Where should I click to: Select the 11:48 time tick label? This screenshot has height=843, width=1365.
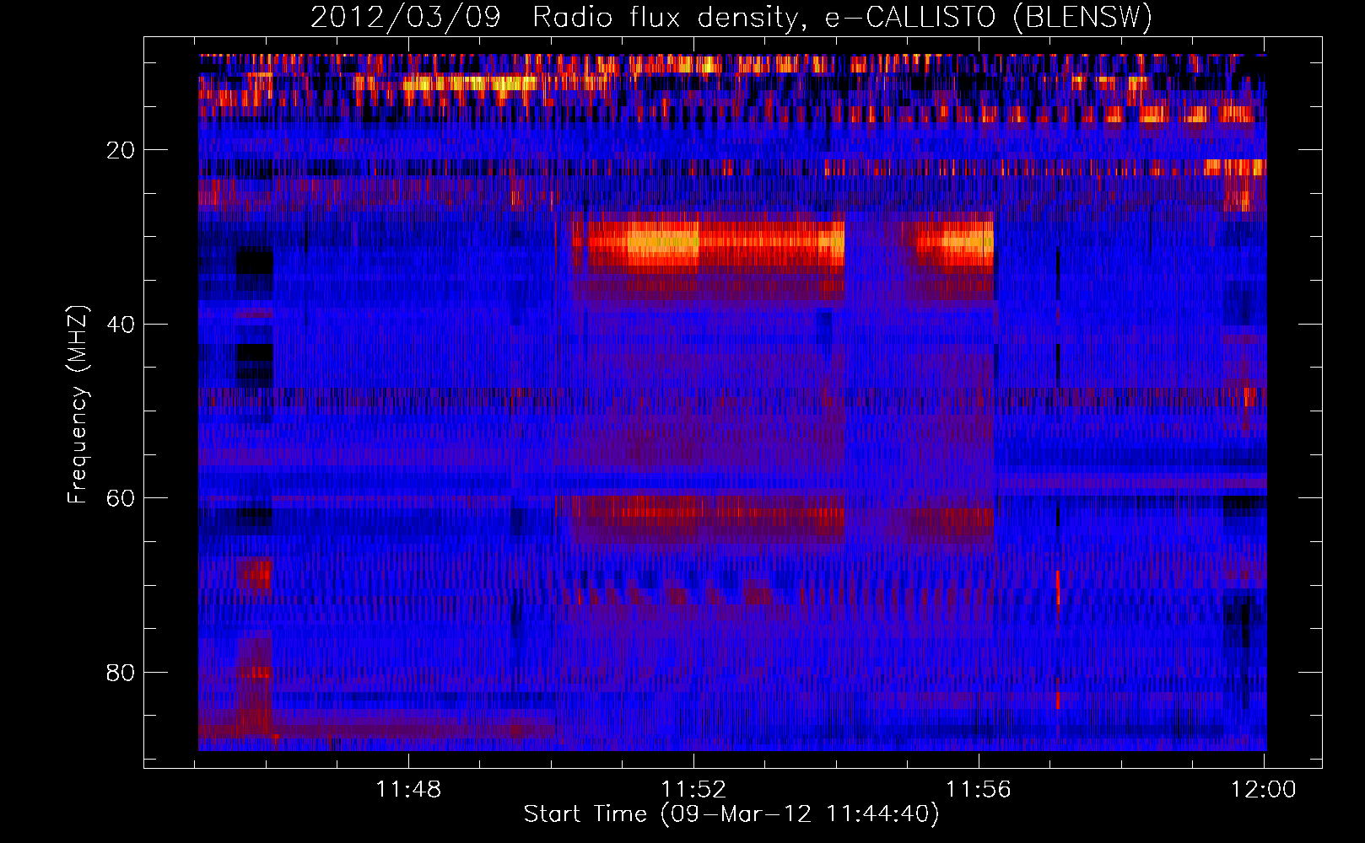coord(408,789)
